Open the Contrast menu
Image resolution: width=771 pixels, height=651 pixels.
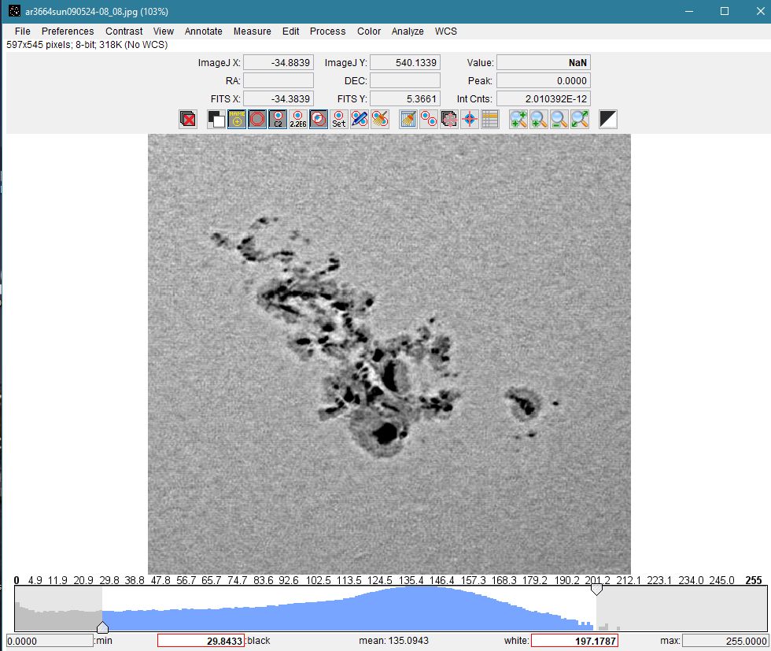pos(124,31)
